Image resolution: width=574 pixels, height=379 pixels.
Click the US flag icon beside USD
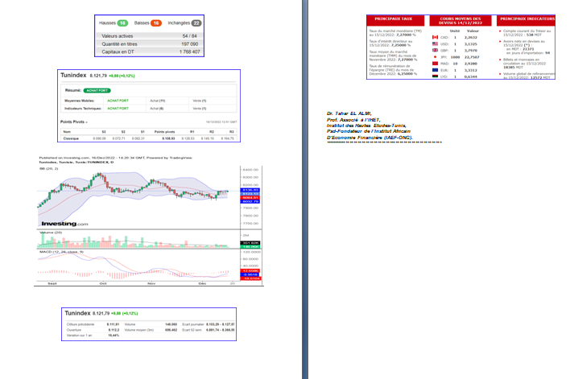[435, 45]
